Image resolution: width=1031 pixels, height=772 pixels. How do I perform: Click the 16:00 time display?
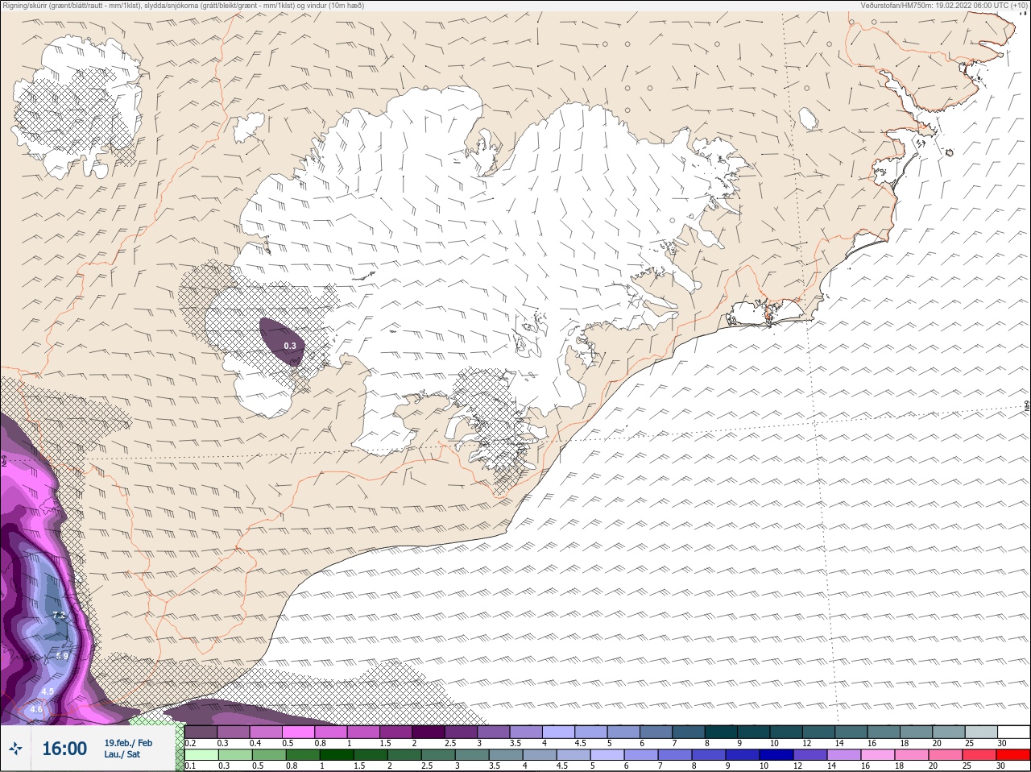[x=64, y=749]
